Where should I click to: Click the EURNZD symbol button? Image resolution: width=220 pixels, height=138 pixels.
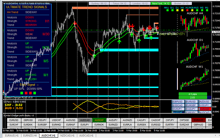(113, 125)
